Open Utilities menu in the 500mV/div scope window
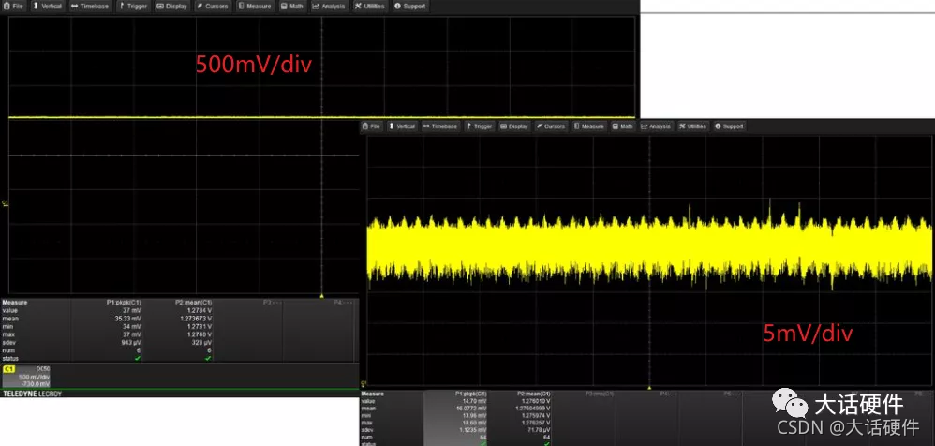Screen dimensions: 935x446 [370, 6]
